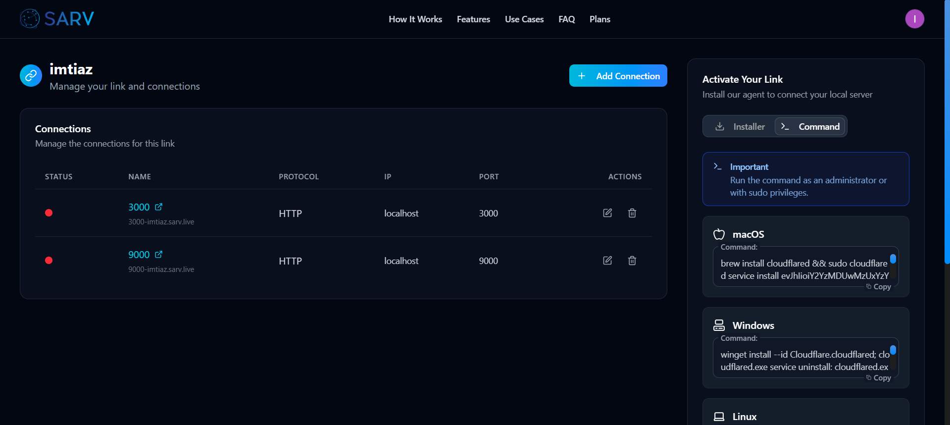Delete the 3000 connection
Screen dimensions: 950x425
632,213
